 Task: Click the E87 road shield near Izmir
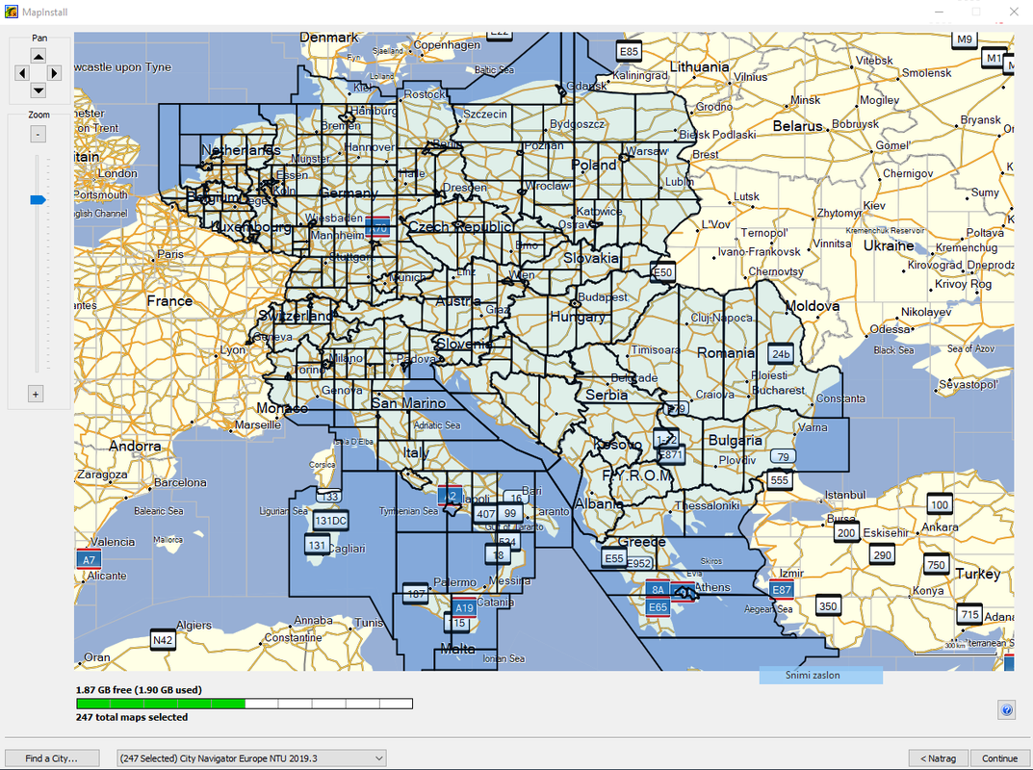click(782, 589)
